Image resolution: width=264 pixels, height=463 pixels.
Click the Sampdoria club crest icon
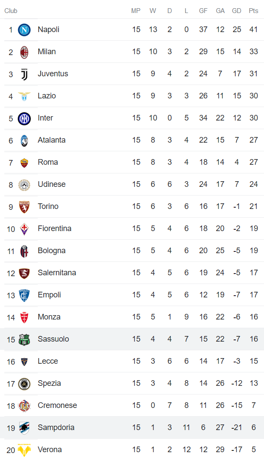pos(24,428)
